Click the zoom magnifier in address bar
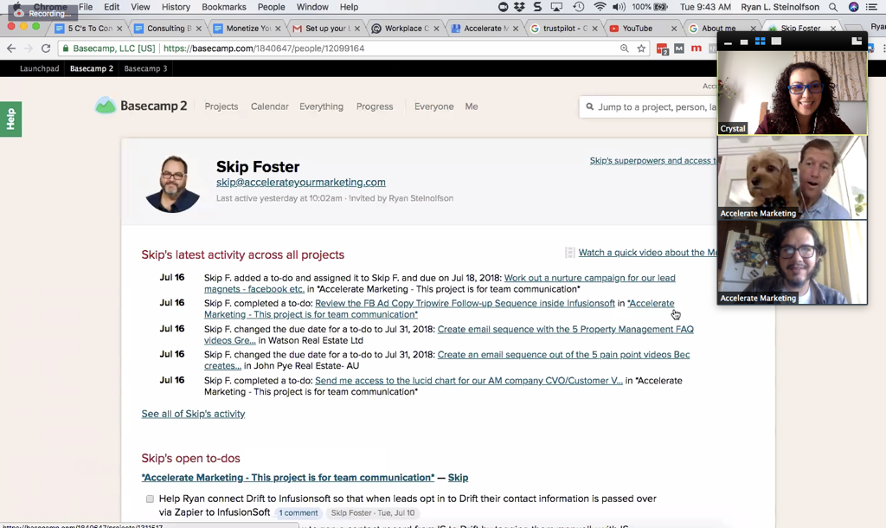Viewport: 886px width, 528px height. click(625, 48)
